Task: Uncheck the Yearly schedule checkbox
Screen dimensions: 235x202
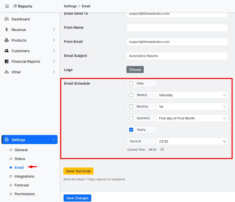Action: click(x=131, y=130)
